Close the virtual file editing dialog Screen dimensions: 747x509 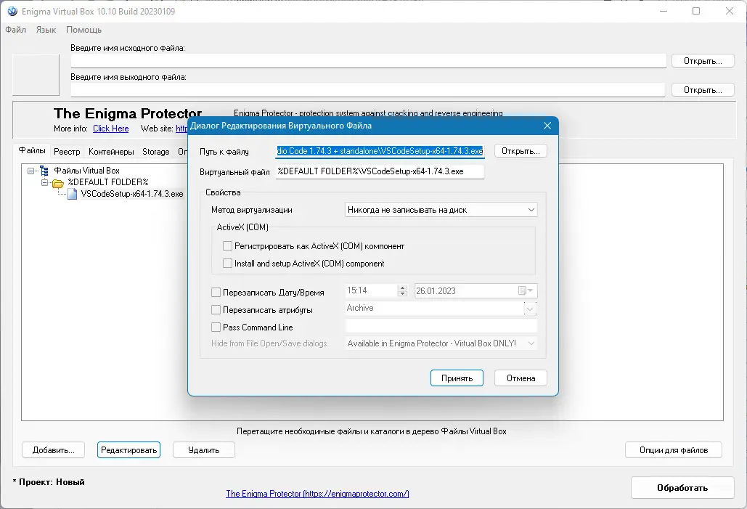coord(547,126)
